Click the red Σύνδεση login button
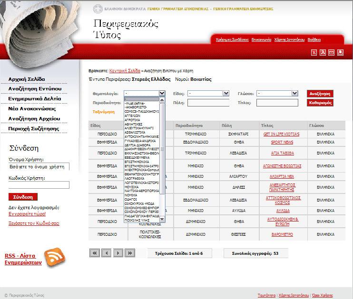The width and height of the screenshot is (353, 299). point(23,197)
